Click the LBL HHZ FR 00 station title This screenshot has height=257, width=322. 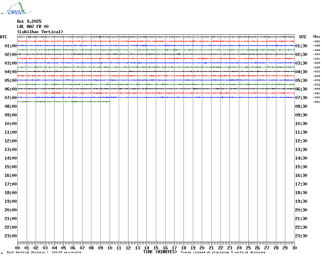coord(33,27)
